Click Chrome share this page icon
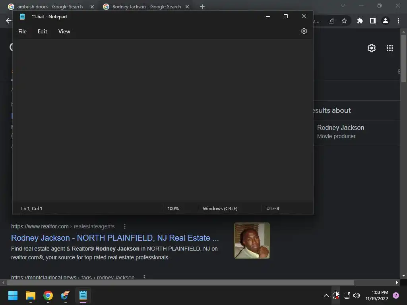Viewport: 407px width, 305px height. pos(331,21)
